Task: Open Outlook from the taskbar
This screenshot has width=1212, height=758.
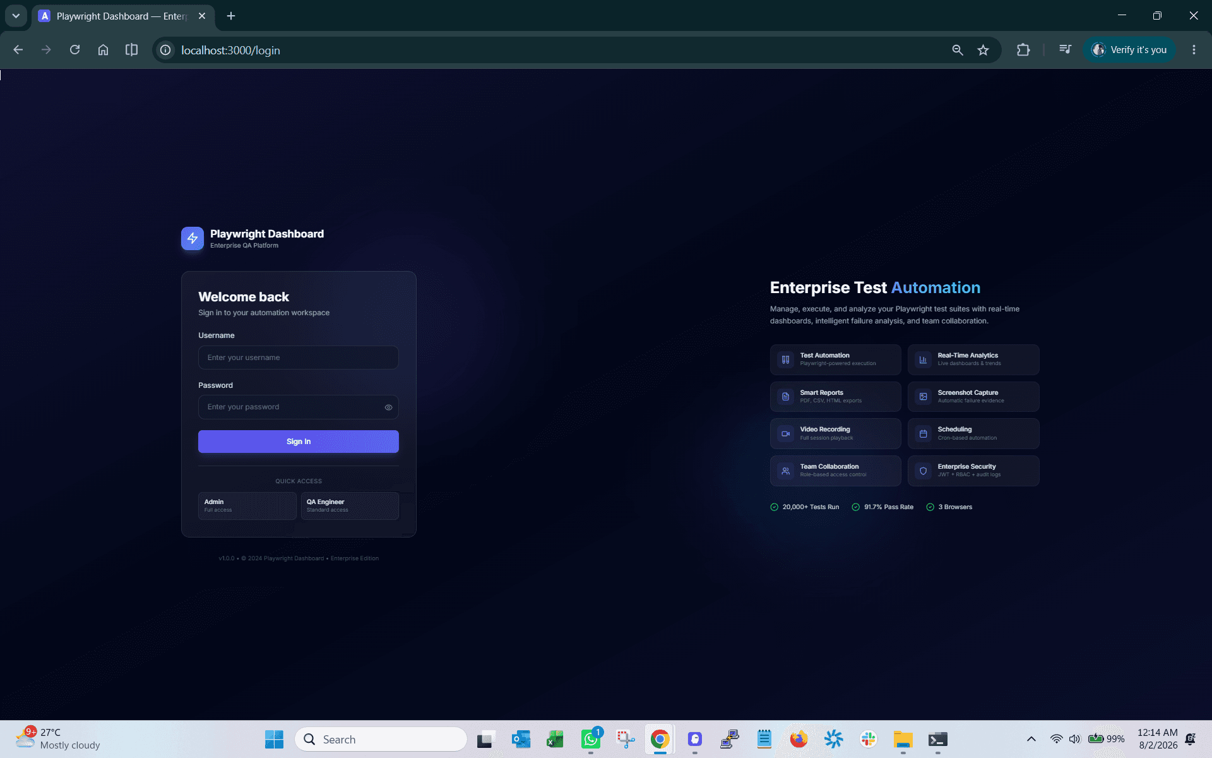Action: (521, 739)
